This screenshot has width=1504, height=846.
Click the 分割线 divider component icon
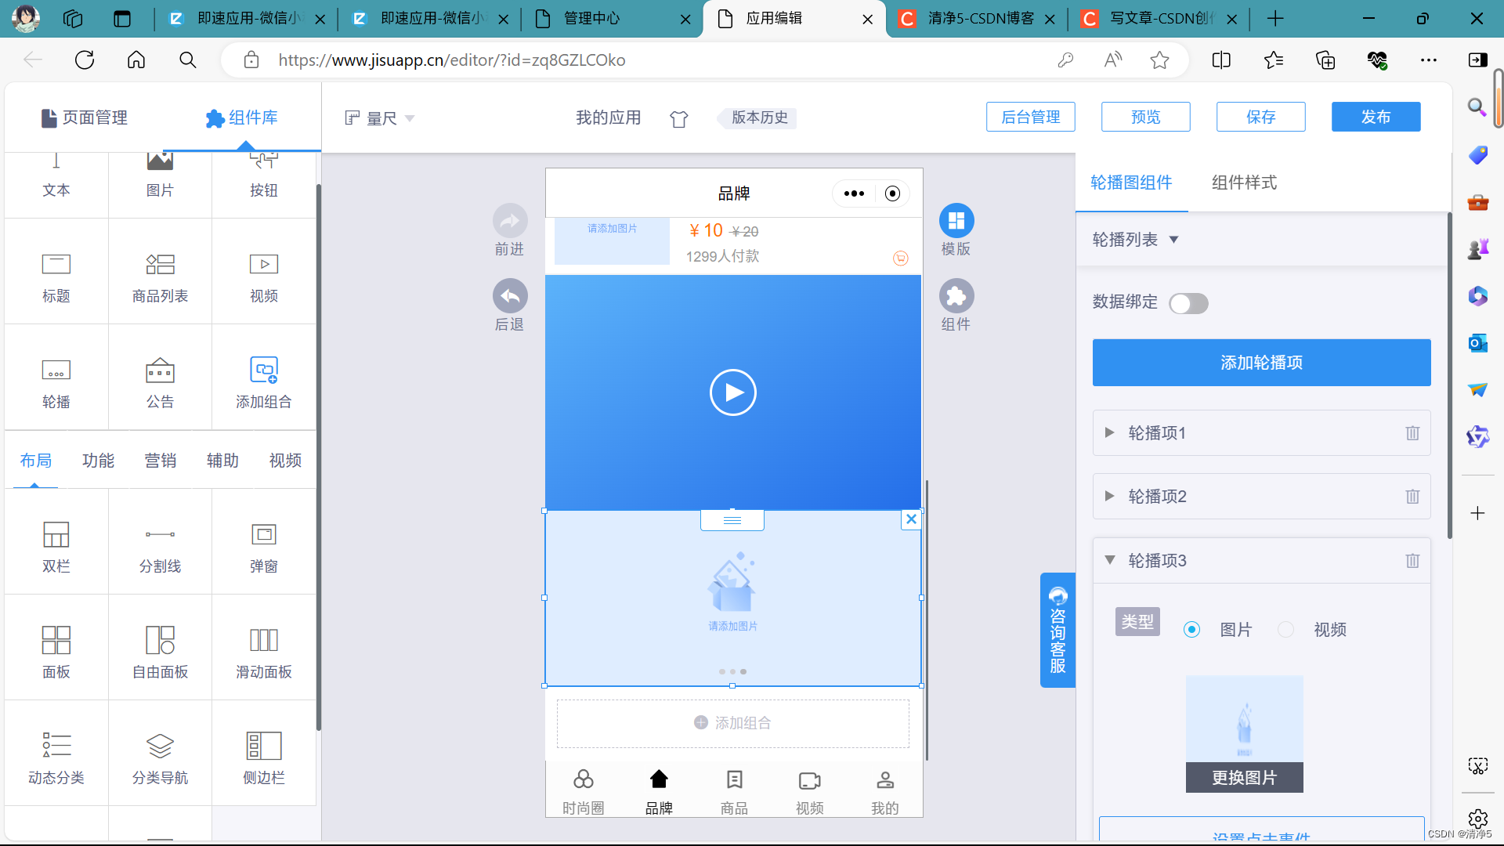click(160, 535)
